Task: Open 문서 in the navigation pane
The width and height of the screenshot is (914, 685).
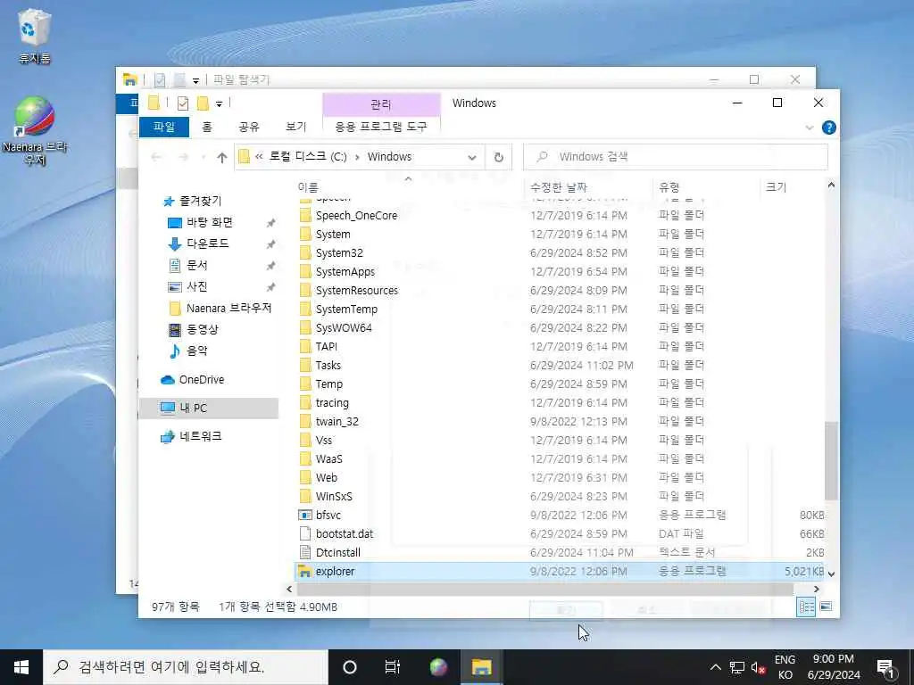Action: pyautogui.click(x=187, y=265)
